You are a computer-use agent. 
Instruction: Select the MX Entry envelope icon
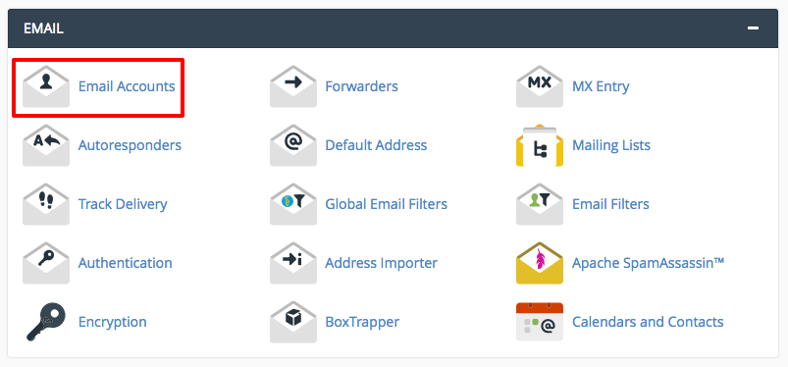click(x=540, y=86)
